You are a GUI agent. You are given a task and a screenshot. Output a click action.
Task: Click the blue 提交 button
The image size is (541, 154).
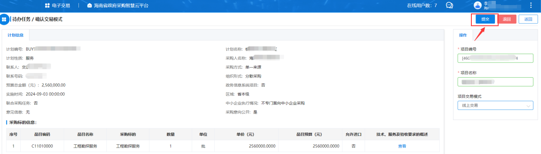[x=485, y=19]
